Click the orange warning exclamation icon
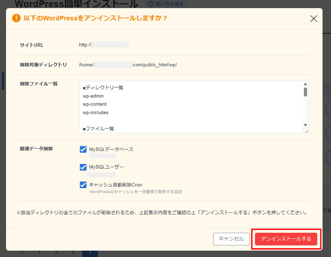 pos(16,18)
